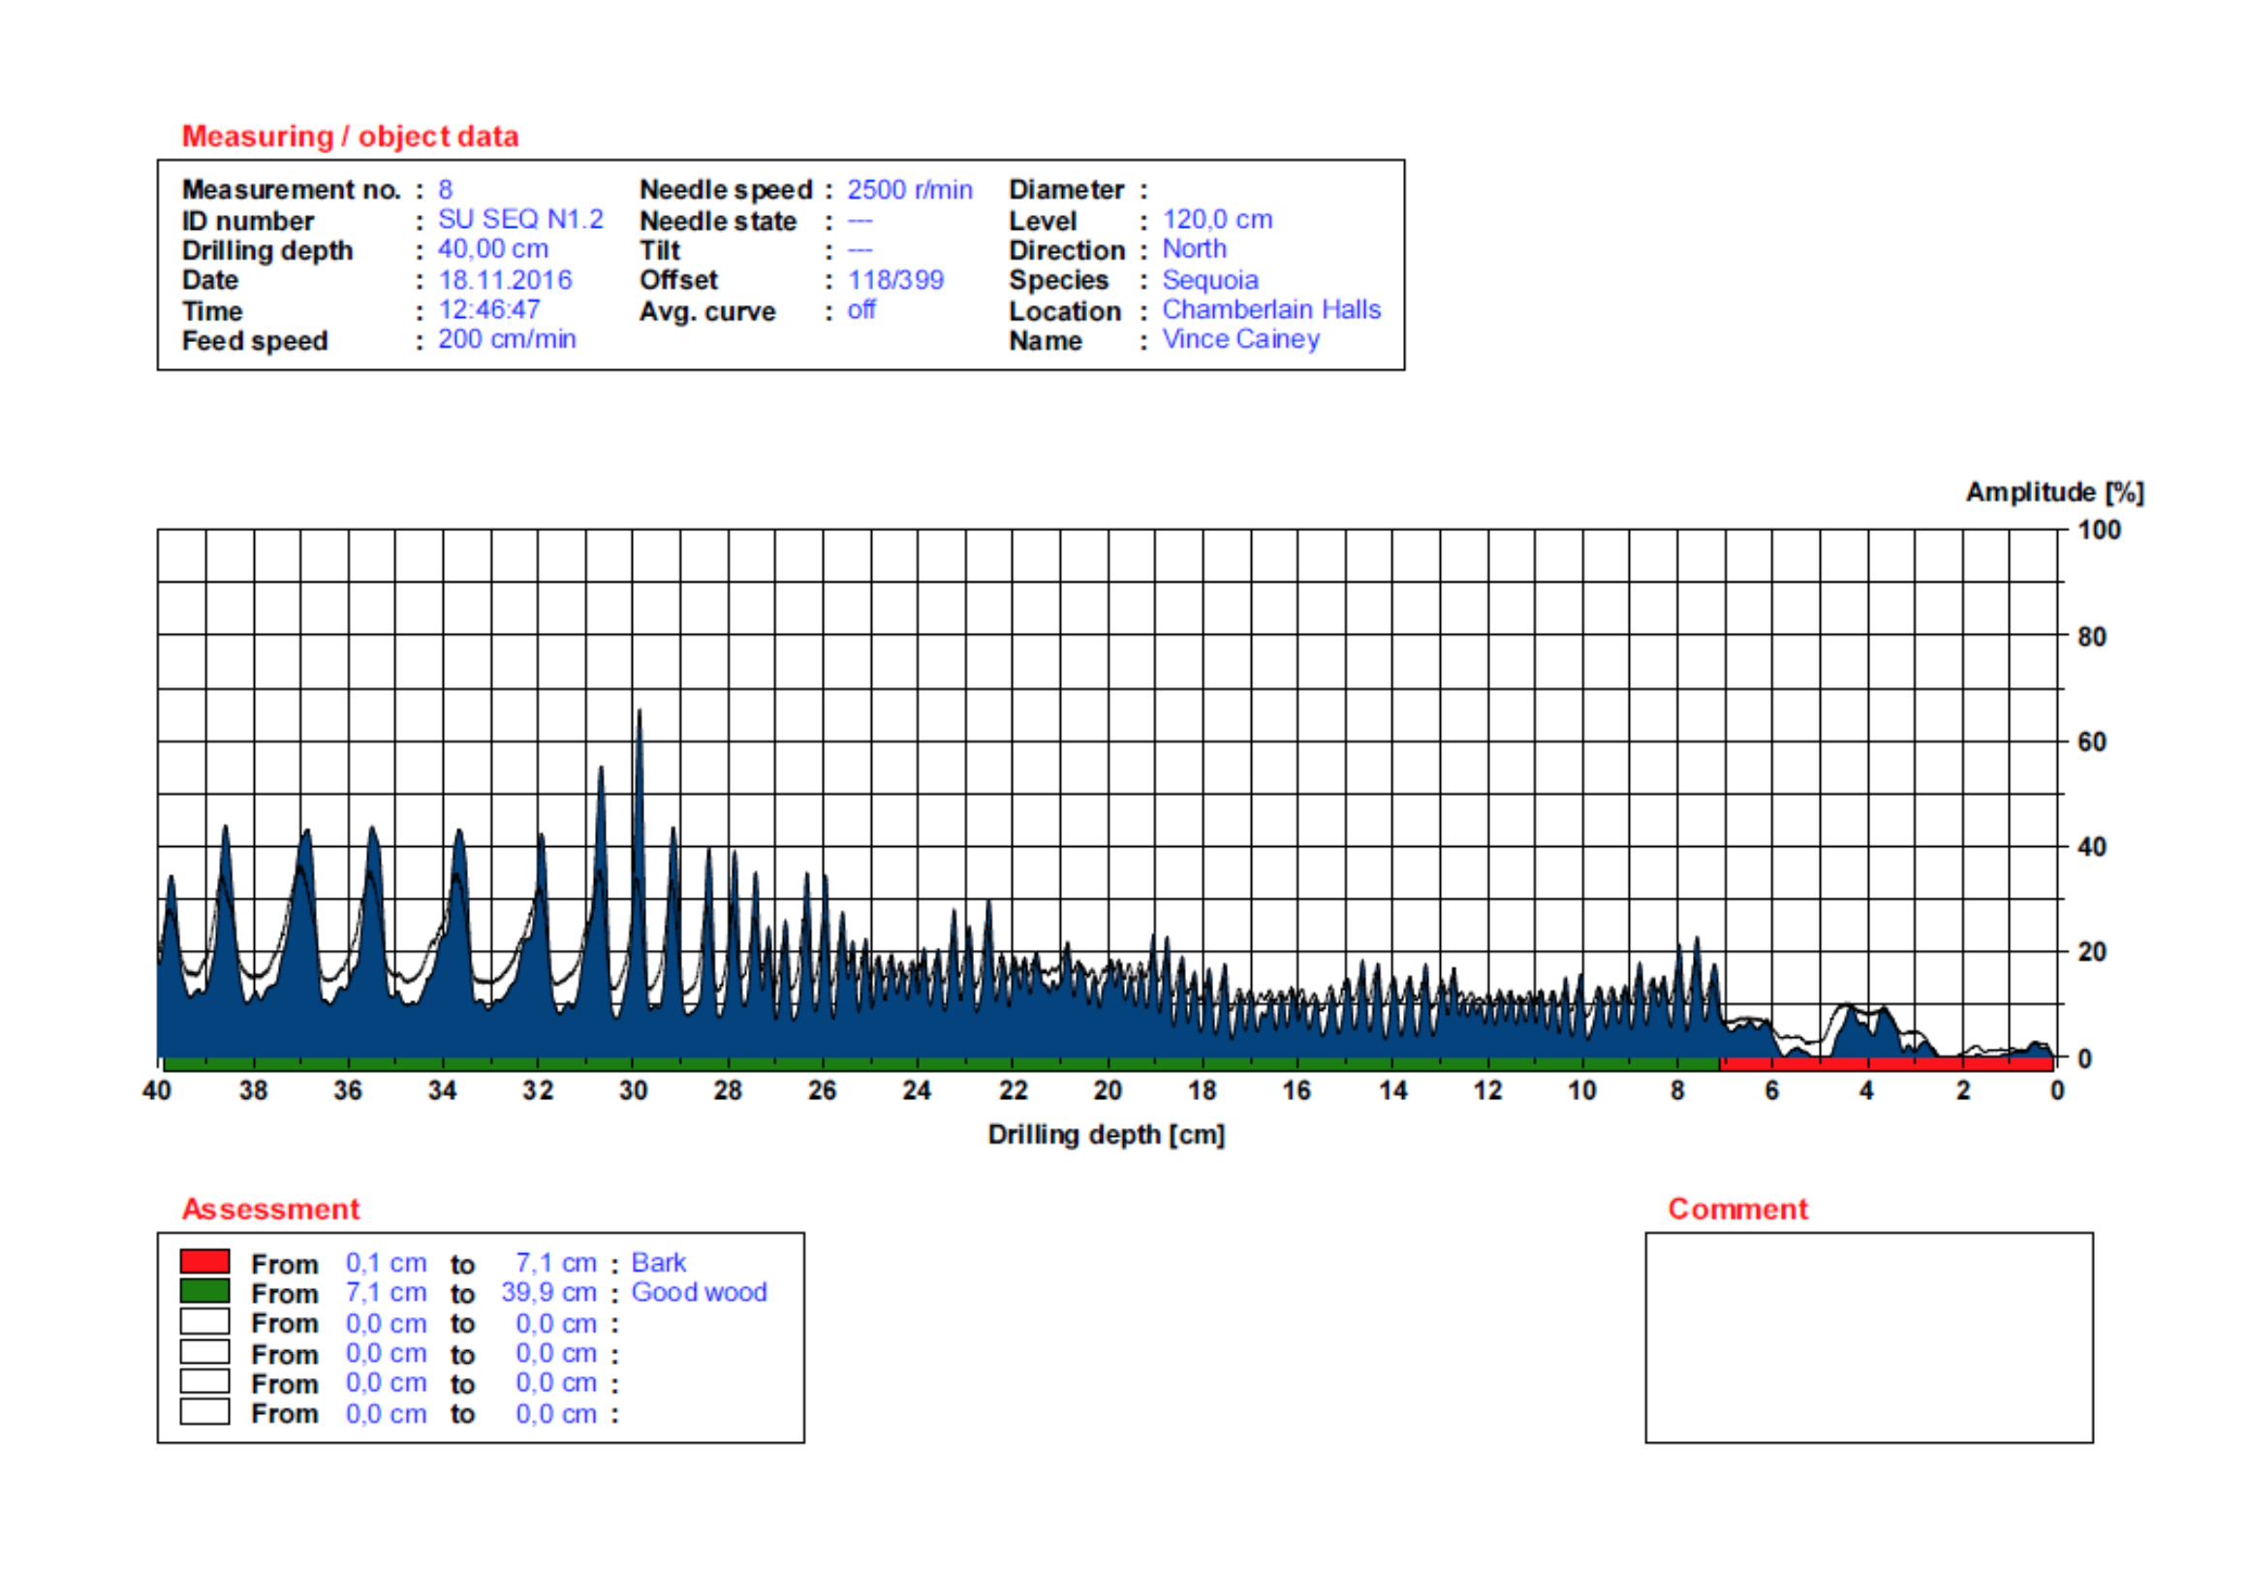Click the offset value 118/399

[x=894, y=279]
